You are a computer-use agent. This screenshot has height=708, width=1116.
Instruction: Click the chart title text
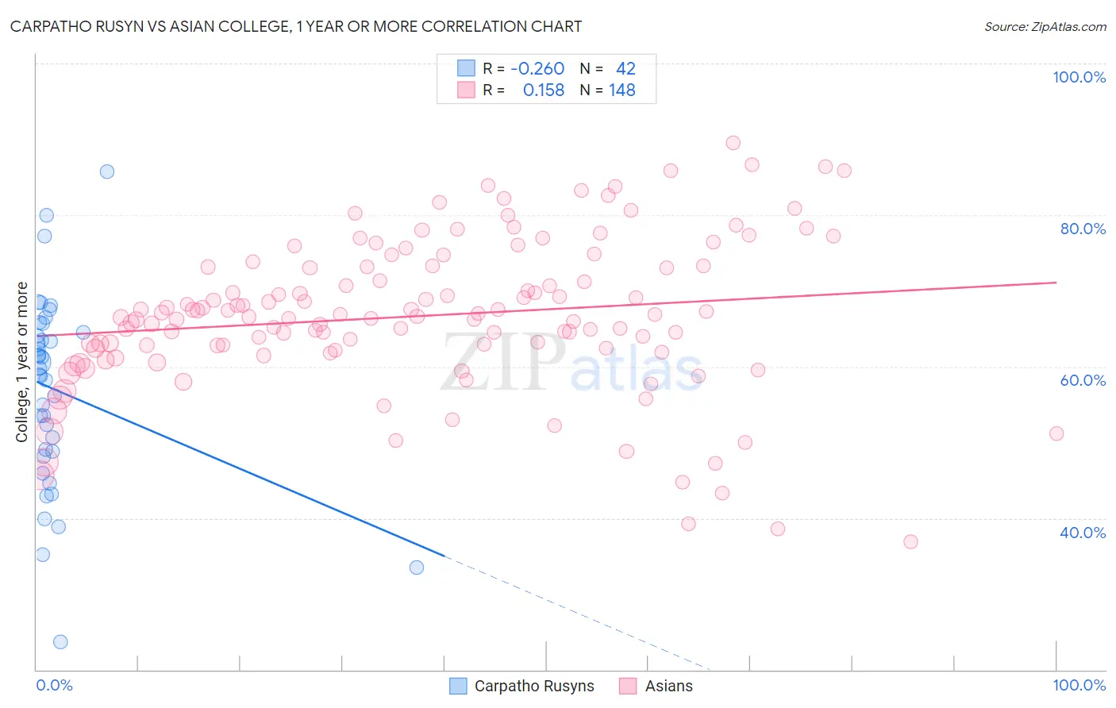pyautogui.click(x=296, y=26)
